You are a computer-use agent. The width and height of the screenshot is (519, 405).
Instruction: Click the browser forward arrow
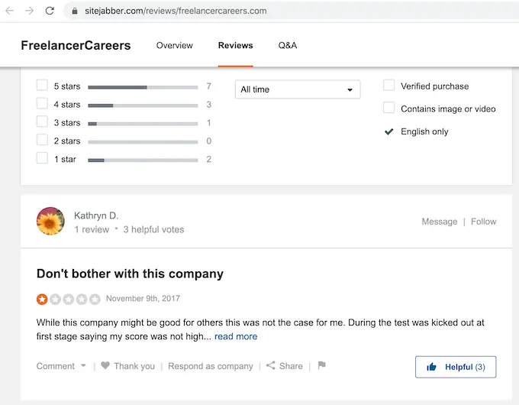[29, 11]
